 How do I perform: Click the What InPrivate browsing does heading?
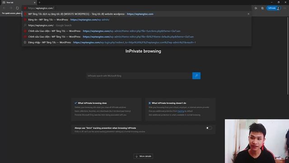click(92, 103)
